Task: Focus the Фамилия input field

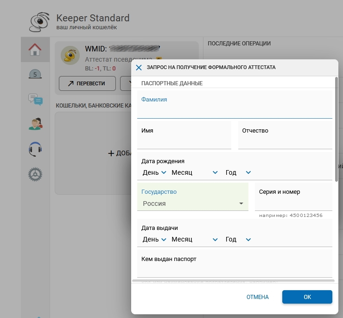Action: [x=235, y=111]
